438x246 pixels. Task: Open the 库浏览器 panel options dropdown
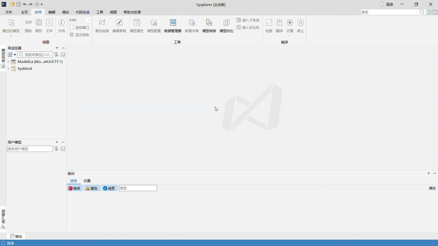pyautogui.click(x=57, y=48)
